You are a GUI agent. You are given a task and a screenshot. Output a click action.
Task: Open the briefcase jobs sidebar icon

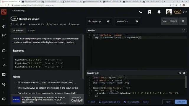(x=4, y=50)
